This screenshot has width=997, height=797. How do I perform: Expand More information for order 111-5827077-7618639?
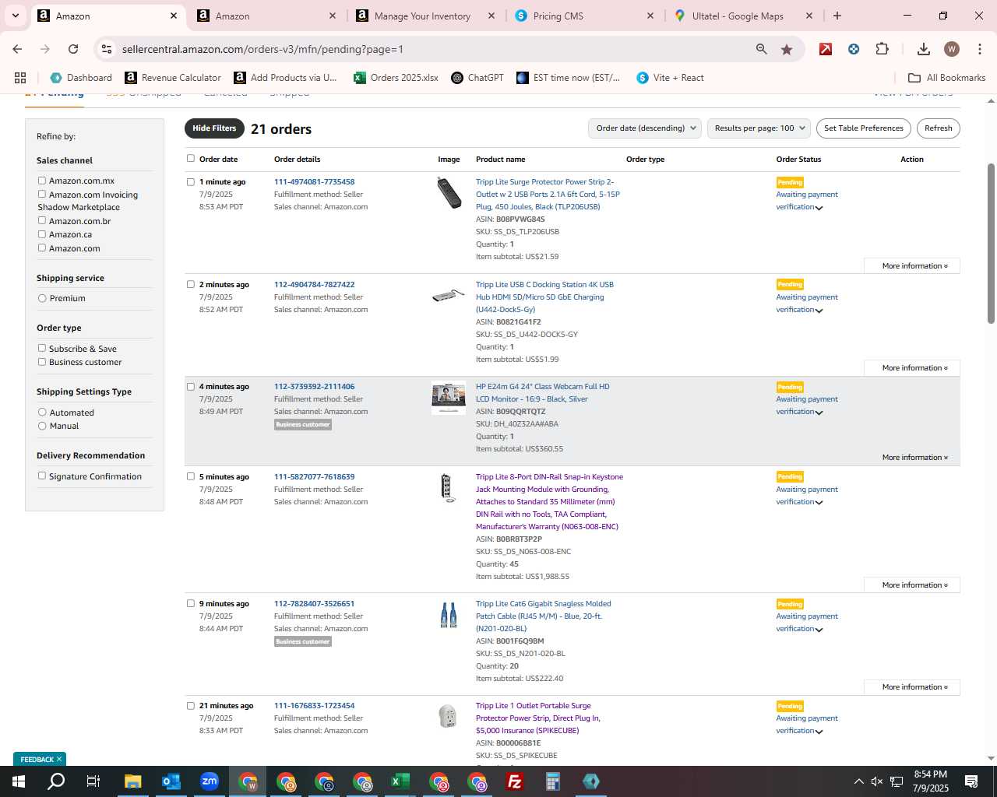[x=912, y=585]
